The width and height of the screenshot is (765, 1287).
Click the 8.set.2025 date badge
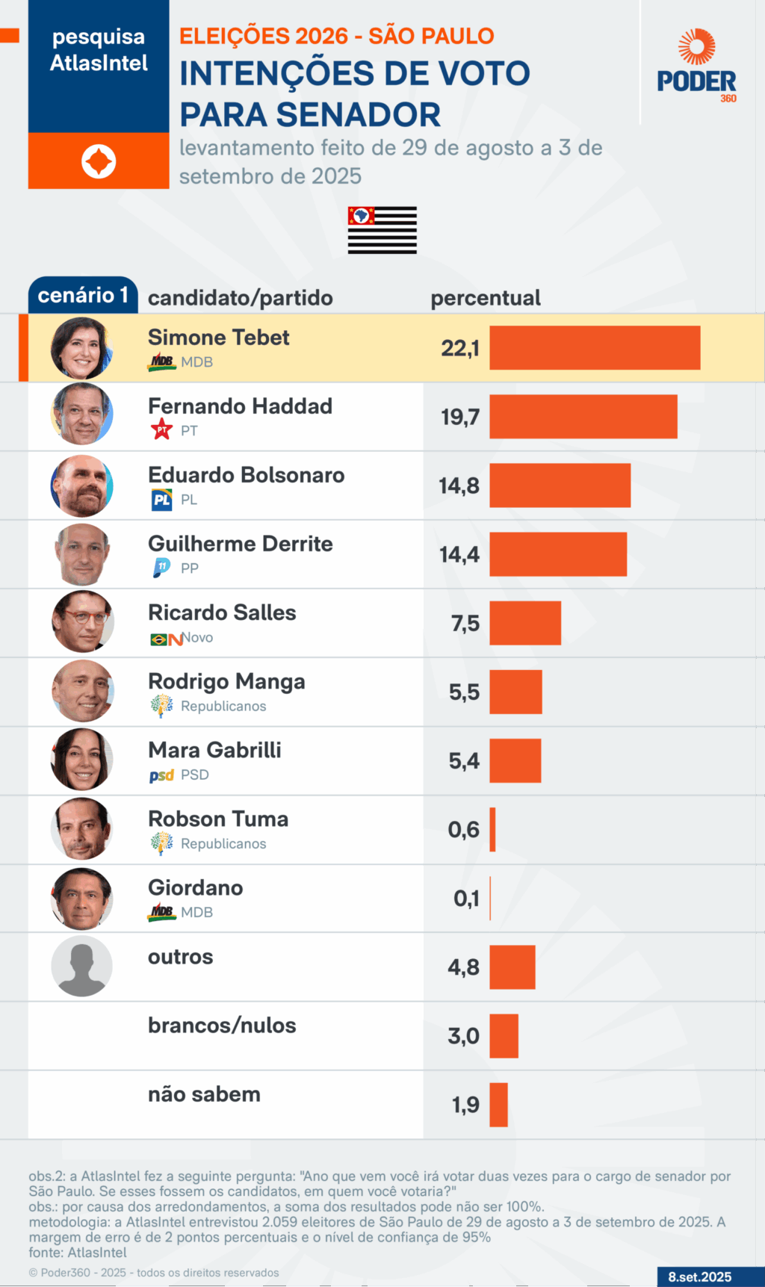pos(700,1277)
